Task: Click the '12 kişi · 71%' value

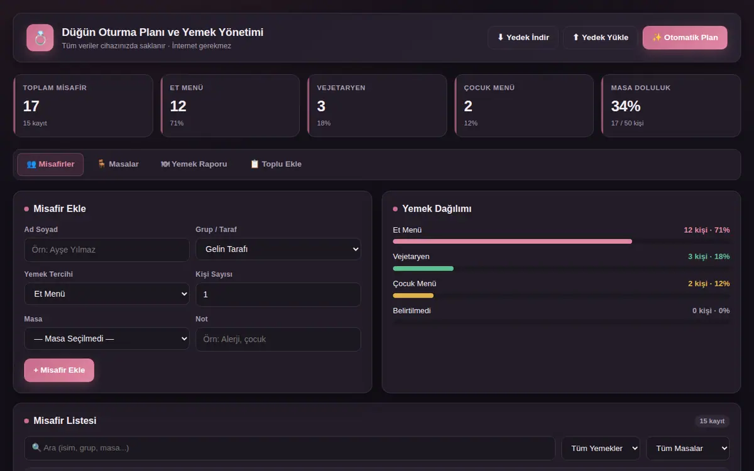Action: (x=707, y=230)
